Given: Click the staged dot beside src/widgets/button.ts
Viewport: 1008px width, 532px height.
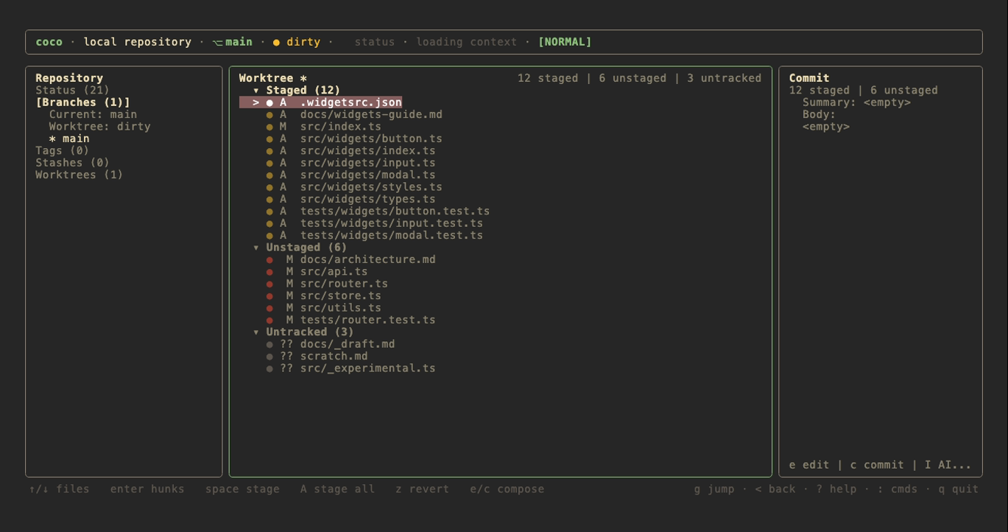Looking at the screenshot, I should pyautogui.click(x=269, y=139).
